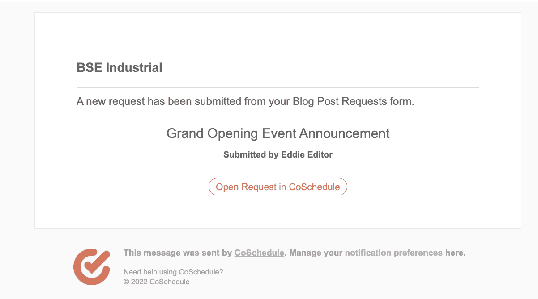Select the BSE Industrial header text
The image size is (538, 299).
pyautogui.click(x=119, y=67)
